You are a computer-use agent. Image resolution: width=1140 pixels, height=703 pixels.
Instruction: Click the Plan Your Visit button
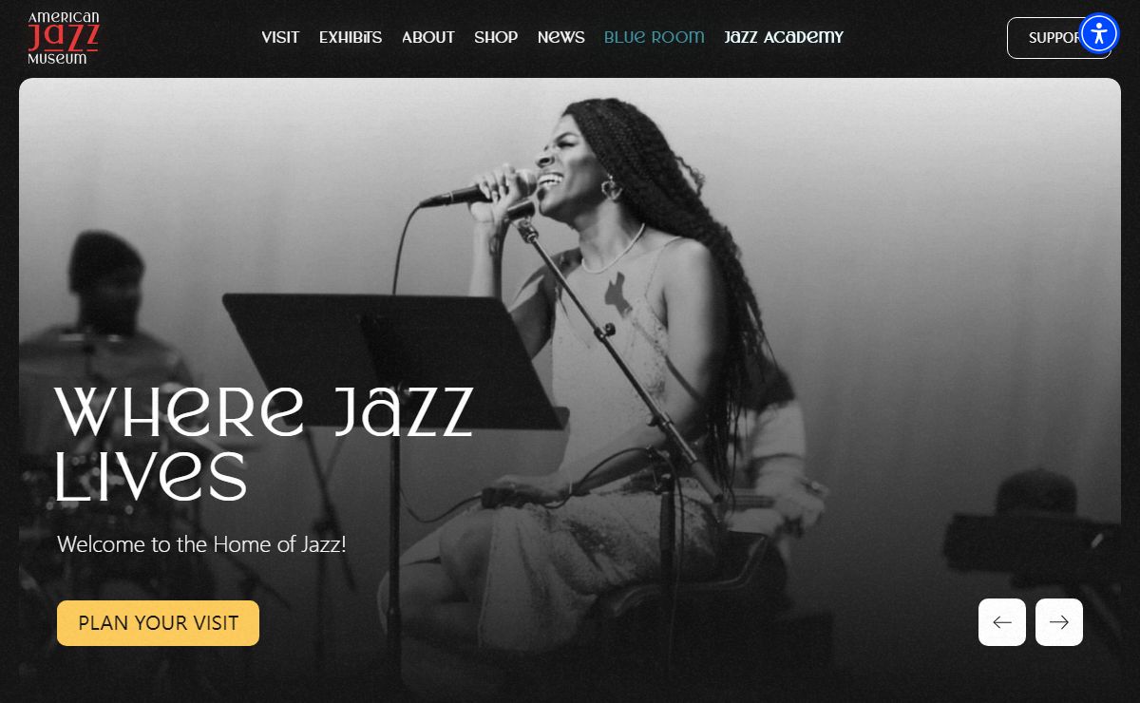click(x=158, y=623)
